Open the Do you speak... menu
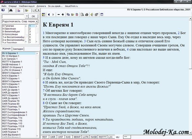This screenshot has width=192, height=139. click(55, 6)
